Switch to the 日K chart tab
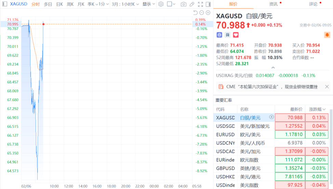This screenshot has height=189, width=333. coord(59,4)
